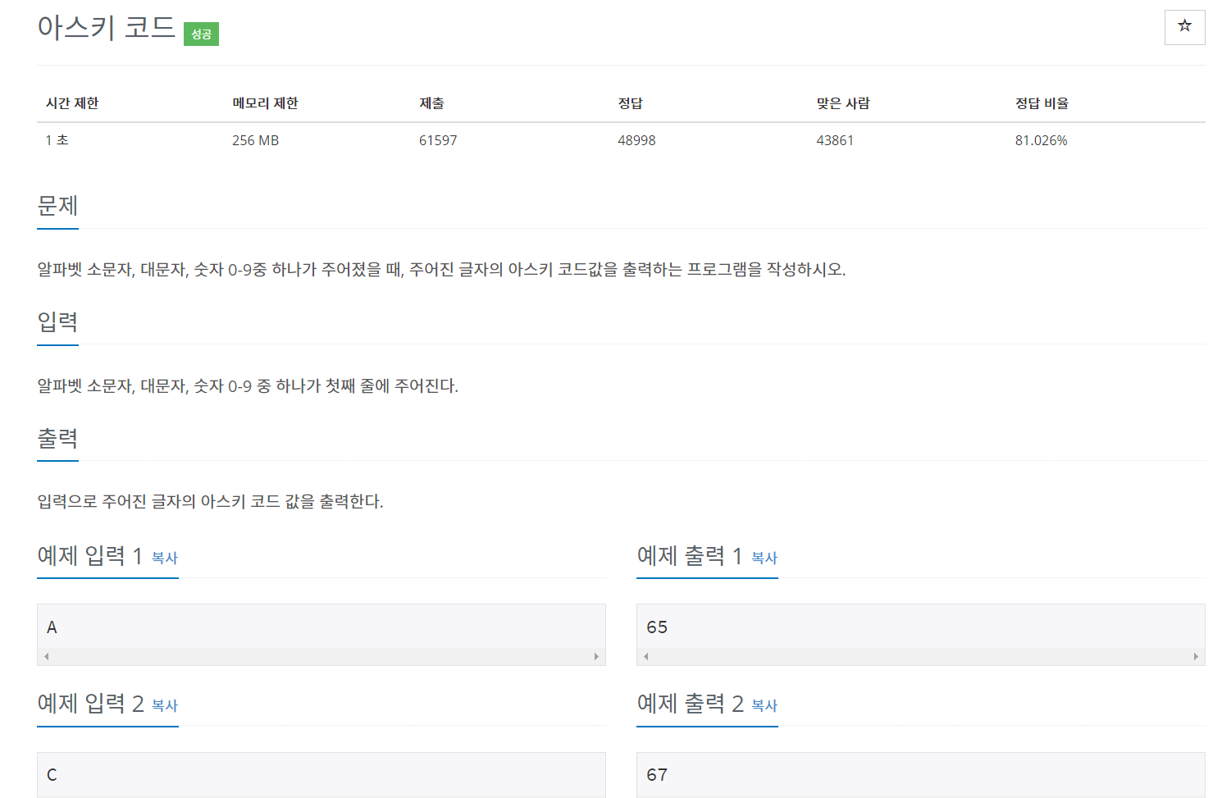Click the '입력' section heading
Image resolution: width=1213 pixels, height=798 pixels.
click(57, 321)
